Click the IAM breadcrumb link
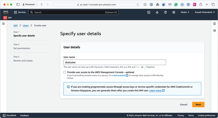The height and width of the screenshot is (118, 218). coord(15,26)
